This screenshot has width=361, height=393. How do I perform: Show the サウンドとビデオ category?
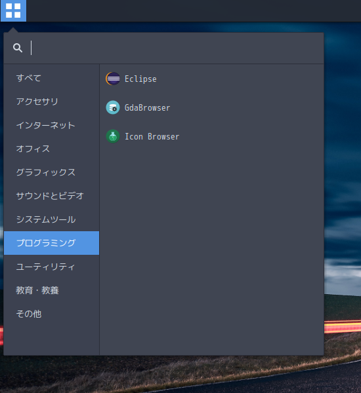[x=51, y=196]
